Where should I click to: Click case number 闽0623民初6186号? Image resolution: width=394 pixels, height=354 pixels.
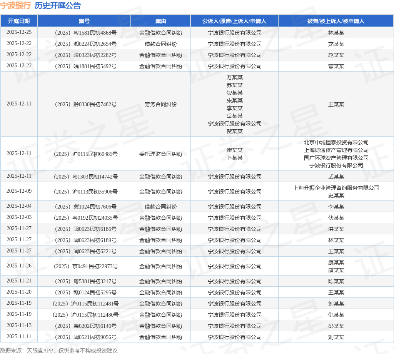coord(86,229)
